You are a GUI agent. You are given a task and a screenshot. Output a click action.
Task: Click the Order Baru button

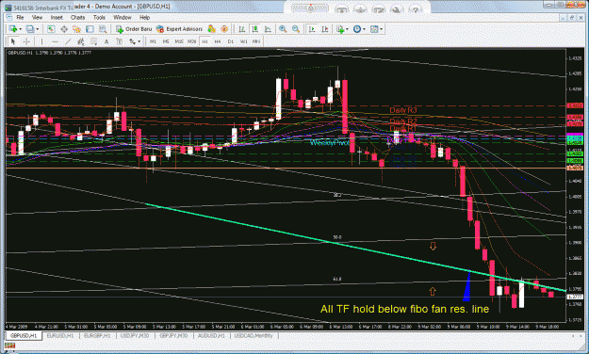pos(134,29)
